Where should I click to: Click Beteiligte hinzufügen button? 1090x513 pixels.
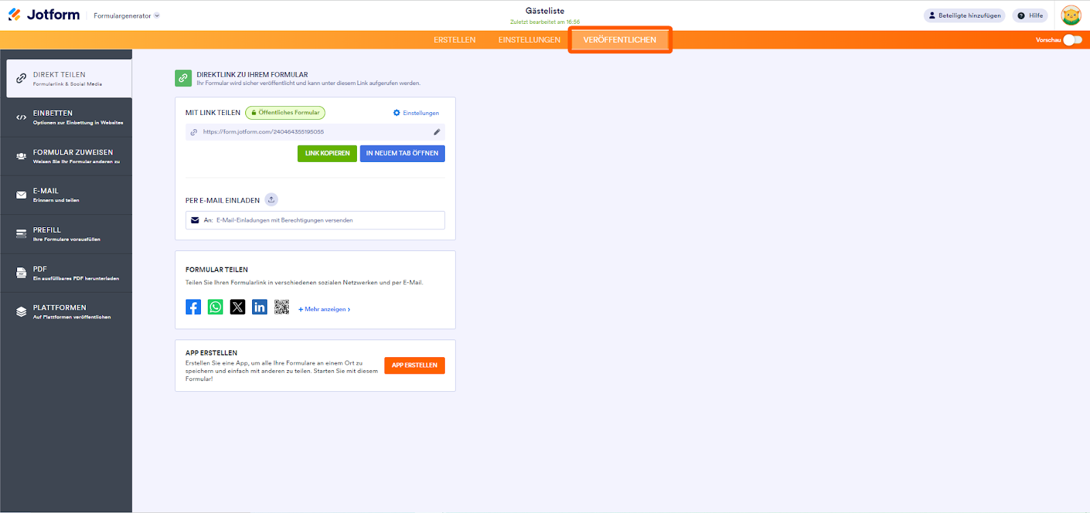click(964, 16)
